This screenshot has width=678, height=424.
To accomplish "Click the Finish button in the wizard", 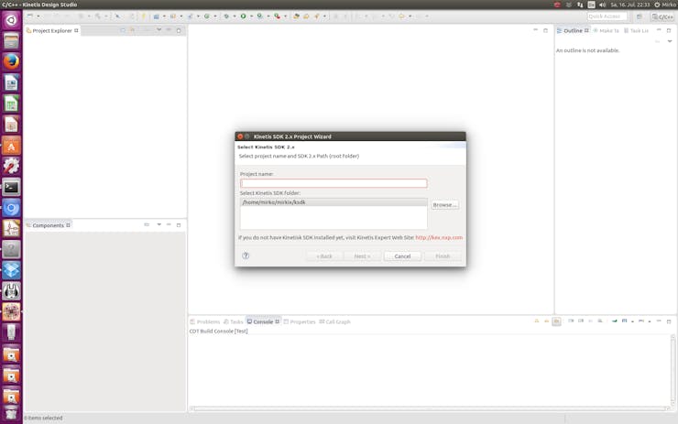I will [443, 256].
